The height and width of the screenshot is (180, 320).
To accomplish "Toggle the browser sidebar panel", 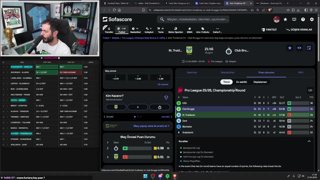I will [x=306, y=10].
